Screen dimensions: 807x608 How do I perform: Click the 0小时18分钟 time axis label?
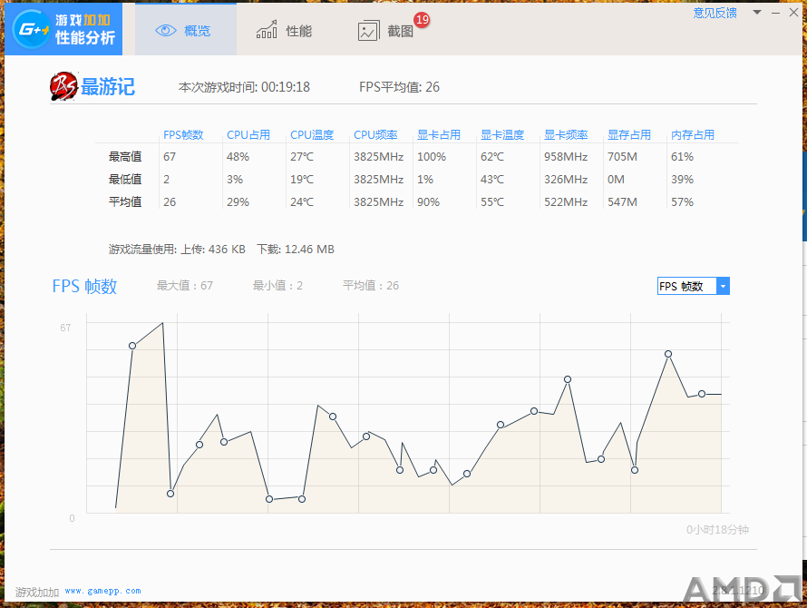[717, 530]
